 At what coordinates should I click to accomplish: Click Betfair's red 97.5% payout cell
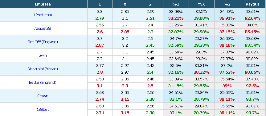point(252,86)
